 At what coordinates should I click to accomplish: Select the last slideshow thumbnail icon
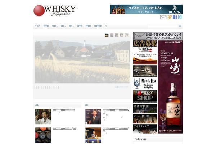pos(127,35)
